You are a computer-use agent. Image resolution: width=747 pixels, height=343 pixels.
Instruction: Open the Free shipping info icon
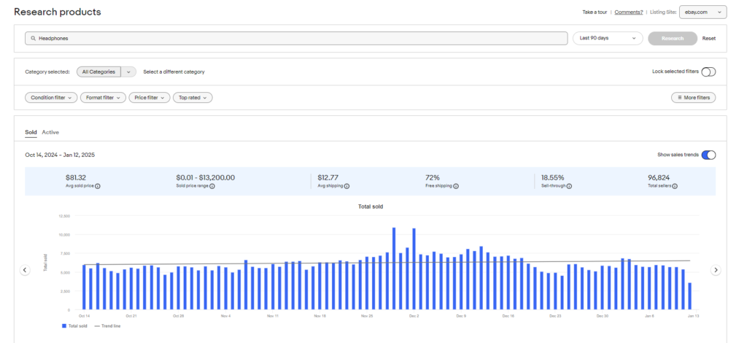point(456,186)
